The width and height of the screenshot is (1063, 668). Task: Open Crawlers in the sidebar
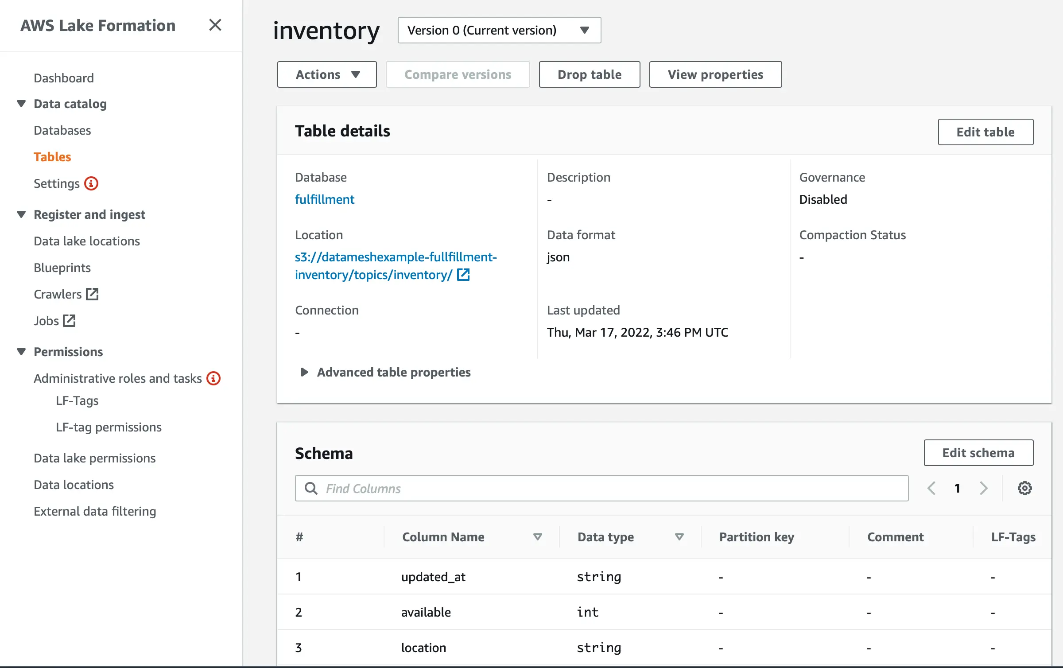coord(58,294)
